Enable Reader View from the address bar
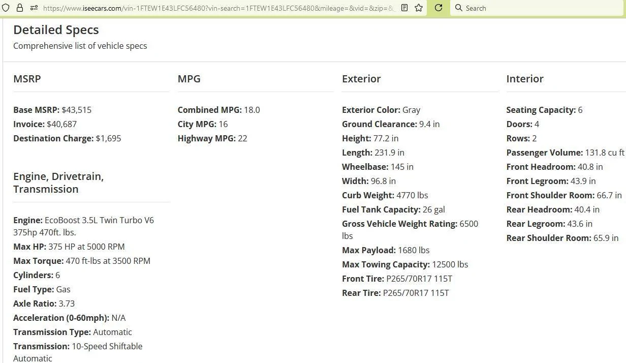626x363 pixels. point(404,8)
